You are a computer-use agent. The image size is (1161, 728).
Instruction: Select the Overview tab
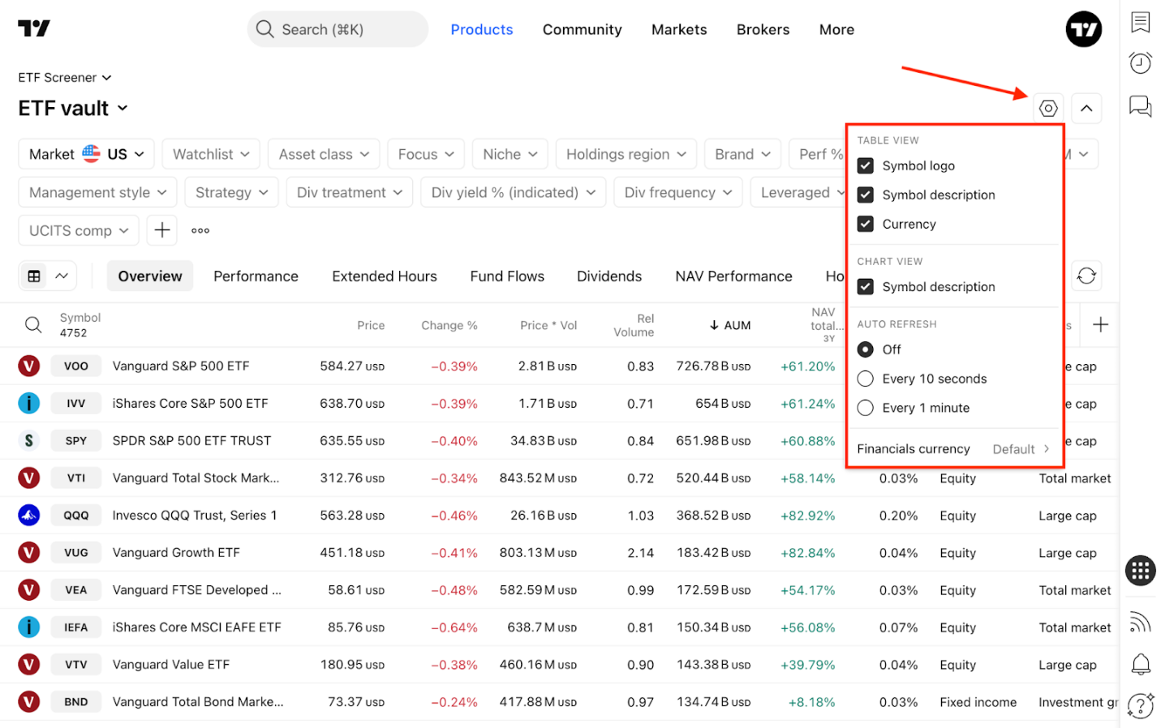(150, 276)
